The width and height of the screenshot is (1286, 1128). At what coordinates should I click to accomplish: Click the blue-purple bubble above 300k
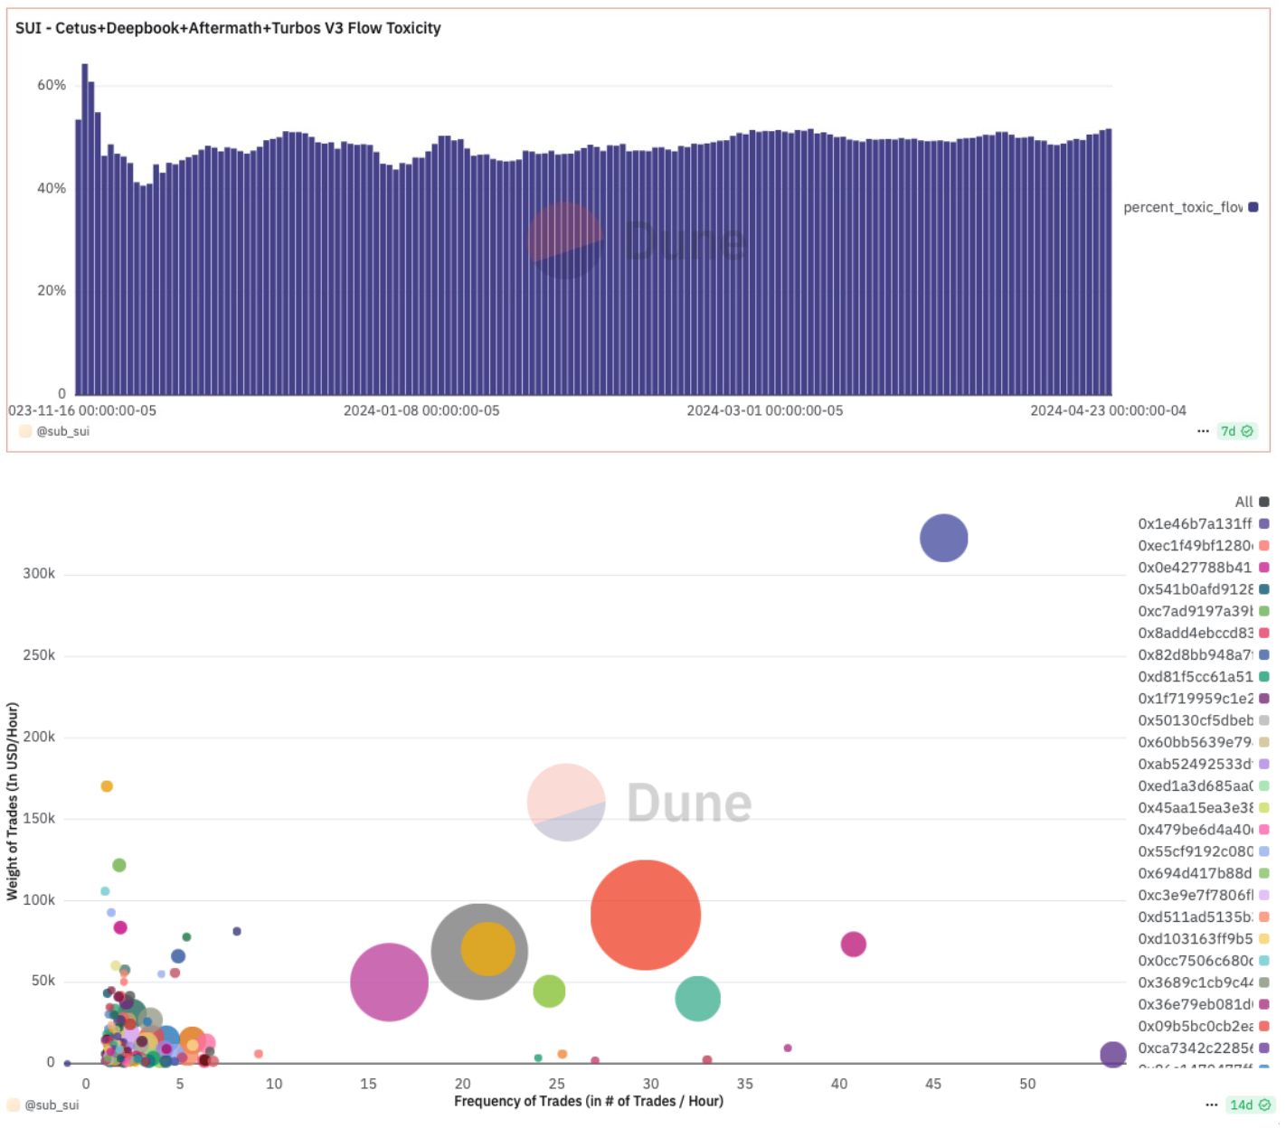pos(943,538)
